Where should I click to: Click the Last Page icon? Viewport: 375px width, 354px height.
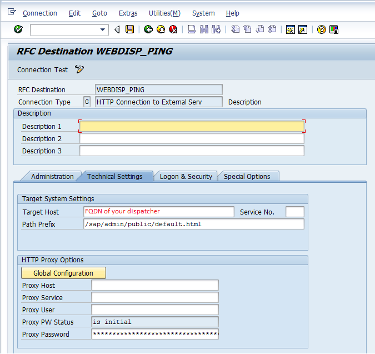tap(272, 29)
